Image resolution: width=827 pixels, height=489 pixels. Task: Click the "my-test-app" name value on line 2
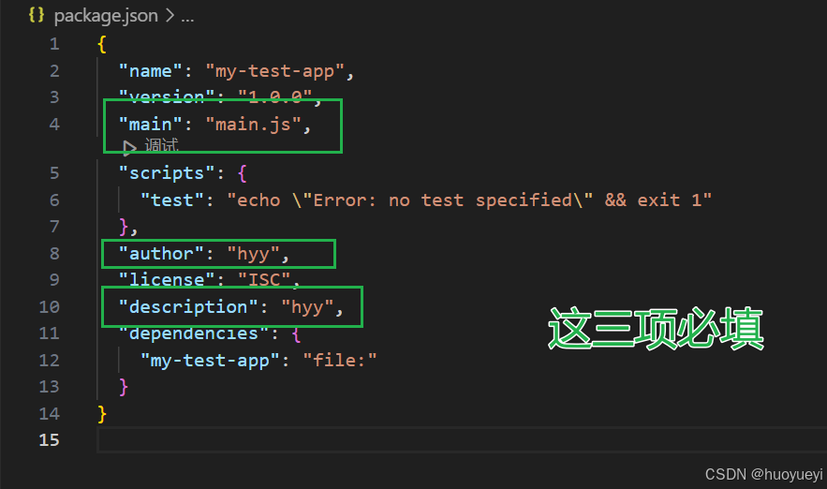274,71
